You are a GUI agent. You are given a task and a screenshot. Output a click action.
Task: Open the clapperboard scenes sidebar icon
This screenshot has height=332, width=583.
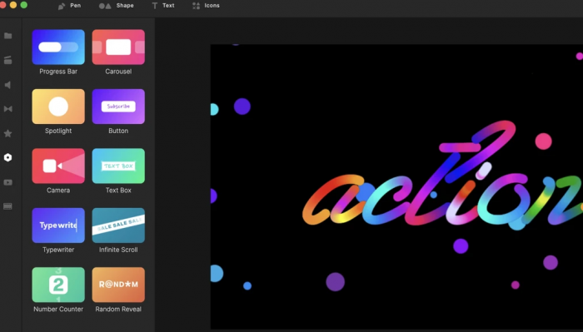[x=7, y=60]
